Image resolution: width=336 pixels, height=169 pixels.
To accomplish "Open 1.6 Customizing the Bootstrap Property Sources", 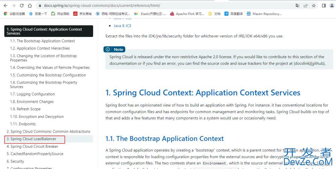I will [x=43, y=85].
